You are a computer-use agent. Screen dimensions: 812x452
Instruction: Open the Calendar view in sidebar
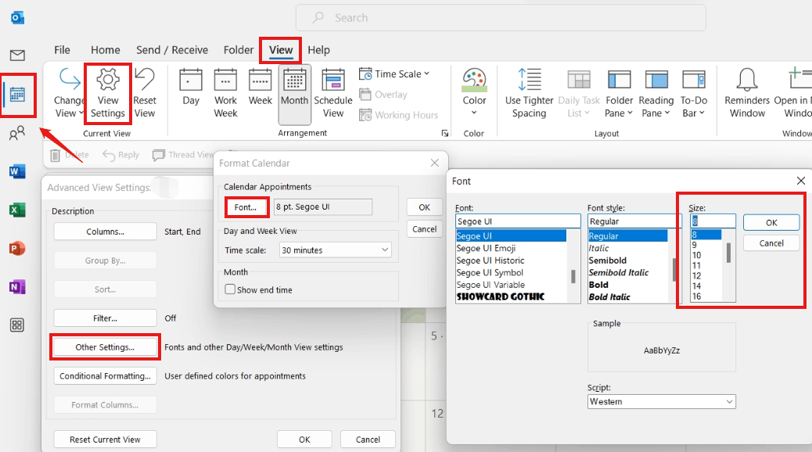[17, 95]
